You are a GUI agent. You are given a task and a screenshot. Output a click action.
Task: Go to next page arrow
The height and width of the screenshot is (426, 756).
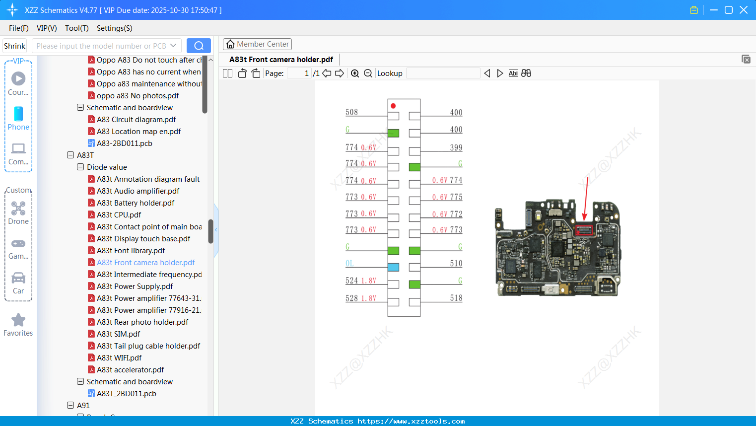pyautogui.click(x=340, y=73)
